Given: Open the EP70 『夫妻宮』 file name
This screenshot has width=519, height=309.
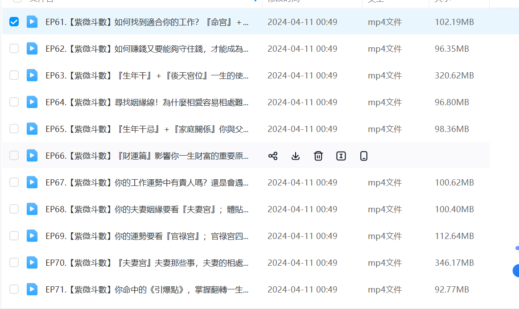Looking at the screenshot, I should (147, 263).
